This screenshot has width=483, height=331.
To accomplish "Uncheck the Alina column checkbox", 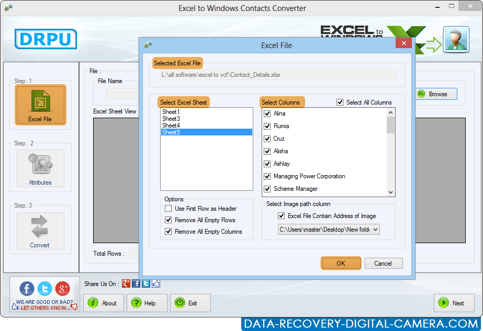I will 267,113.
